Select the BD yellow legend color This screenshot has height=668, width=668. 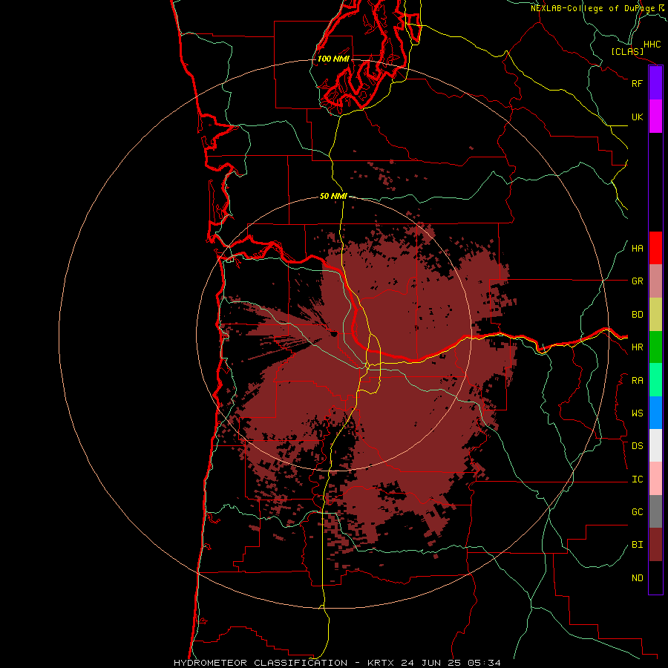(x=655, y=315)
